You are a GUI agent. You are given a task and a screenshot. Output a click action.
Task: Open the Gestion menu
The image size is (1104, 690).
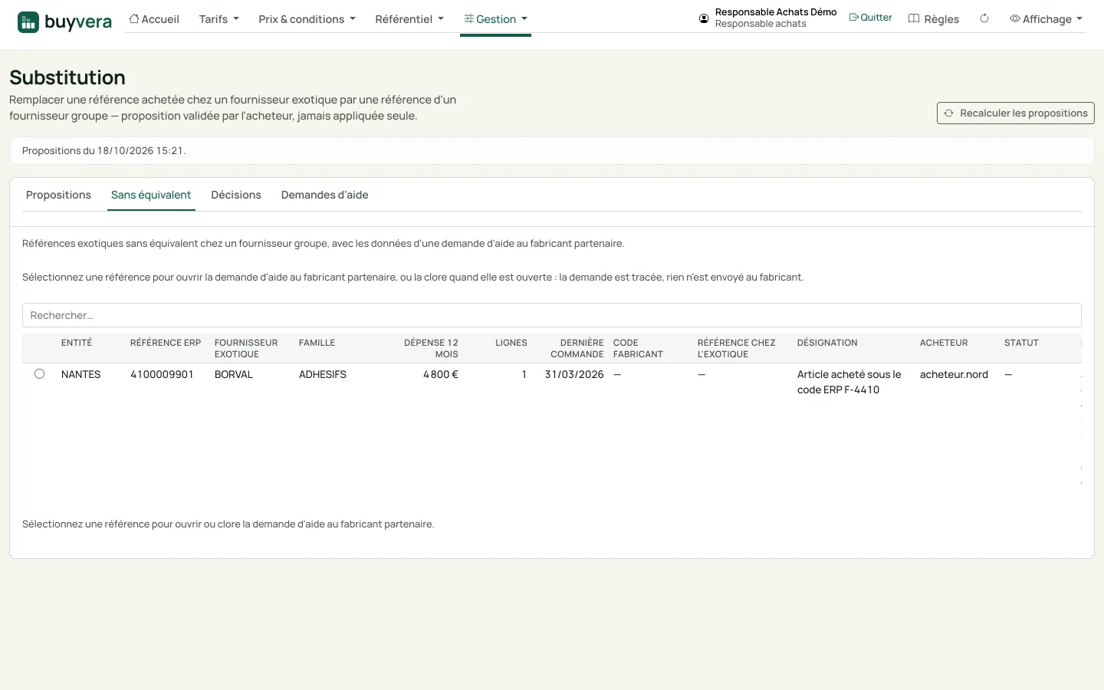pos(495,19)
